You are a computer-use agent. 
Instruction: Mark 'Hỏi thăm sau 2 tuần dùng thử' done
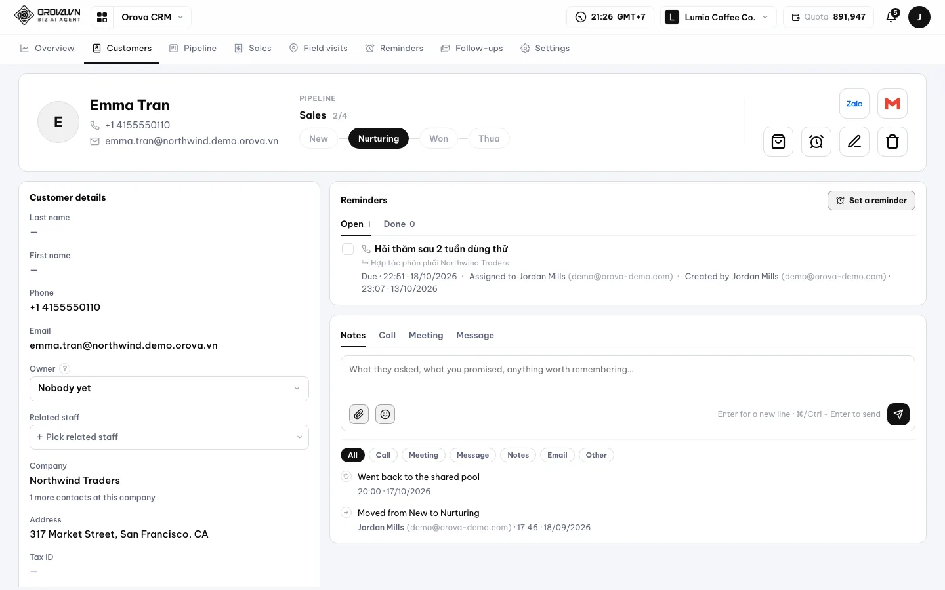coord(348,249)
